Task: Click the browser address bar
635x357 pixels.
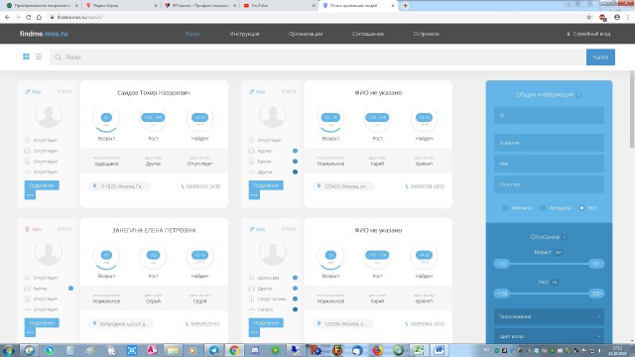Action: click(x=316, y=17)
